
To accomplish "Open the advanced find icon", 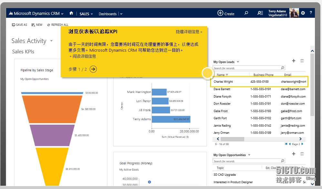I will pyautogui.click(x=260, y=13).
